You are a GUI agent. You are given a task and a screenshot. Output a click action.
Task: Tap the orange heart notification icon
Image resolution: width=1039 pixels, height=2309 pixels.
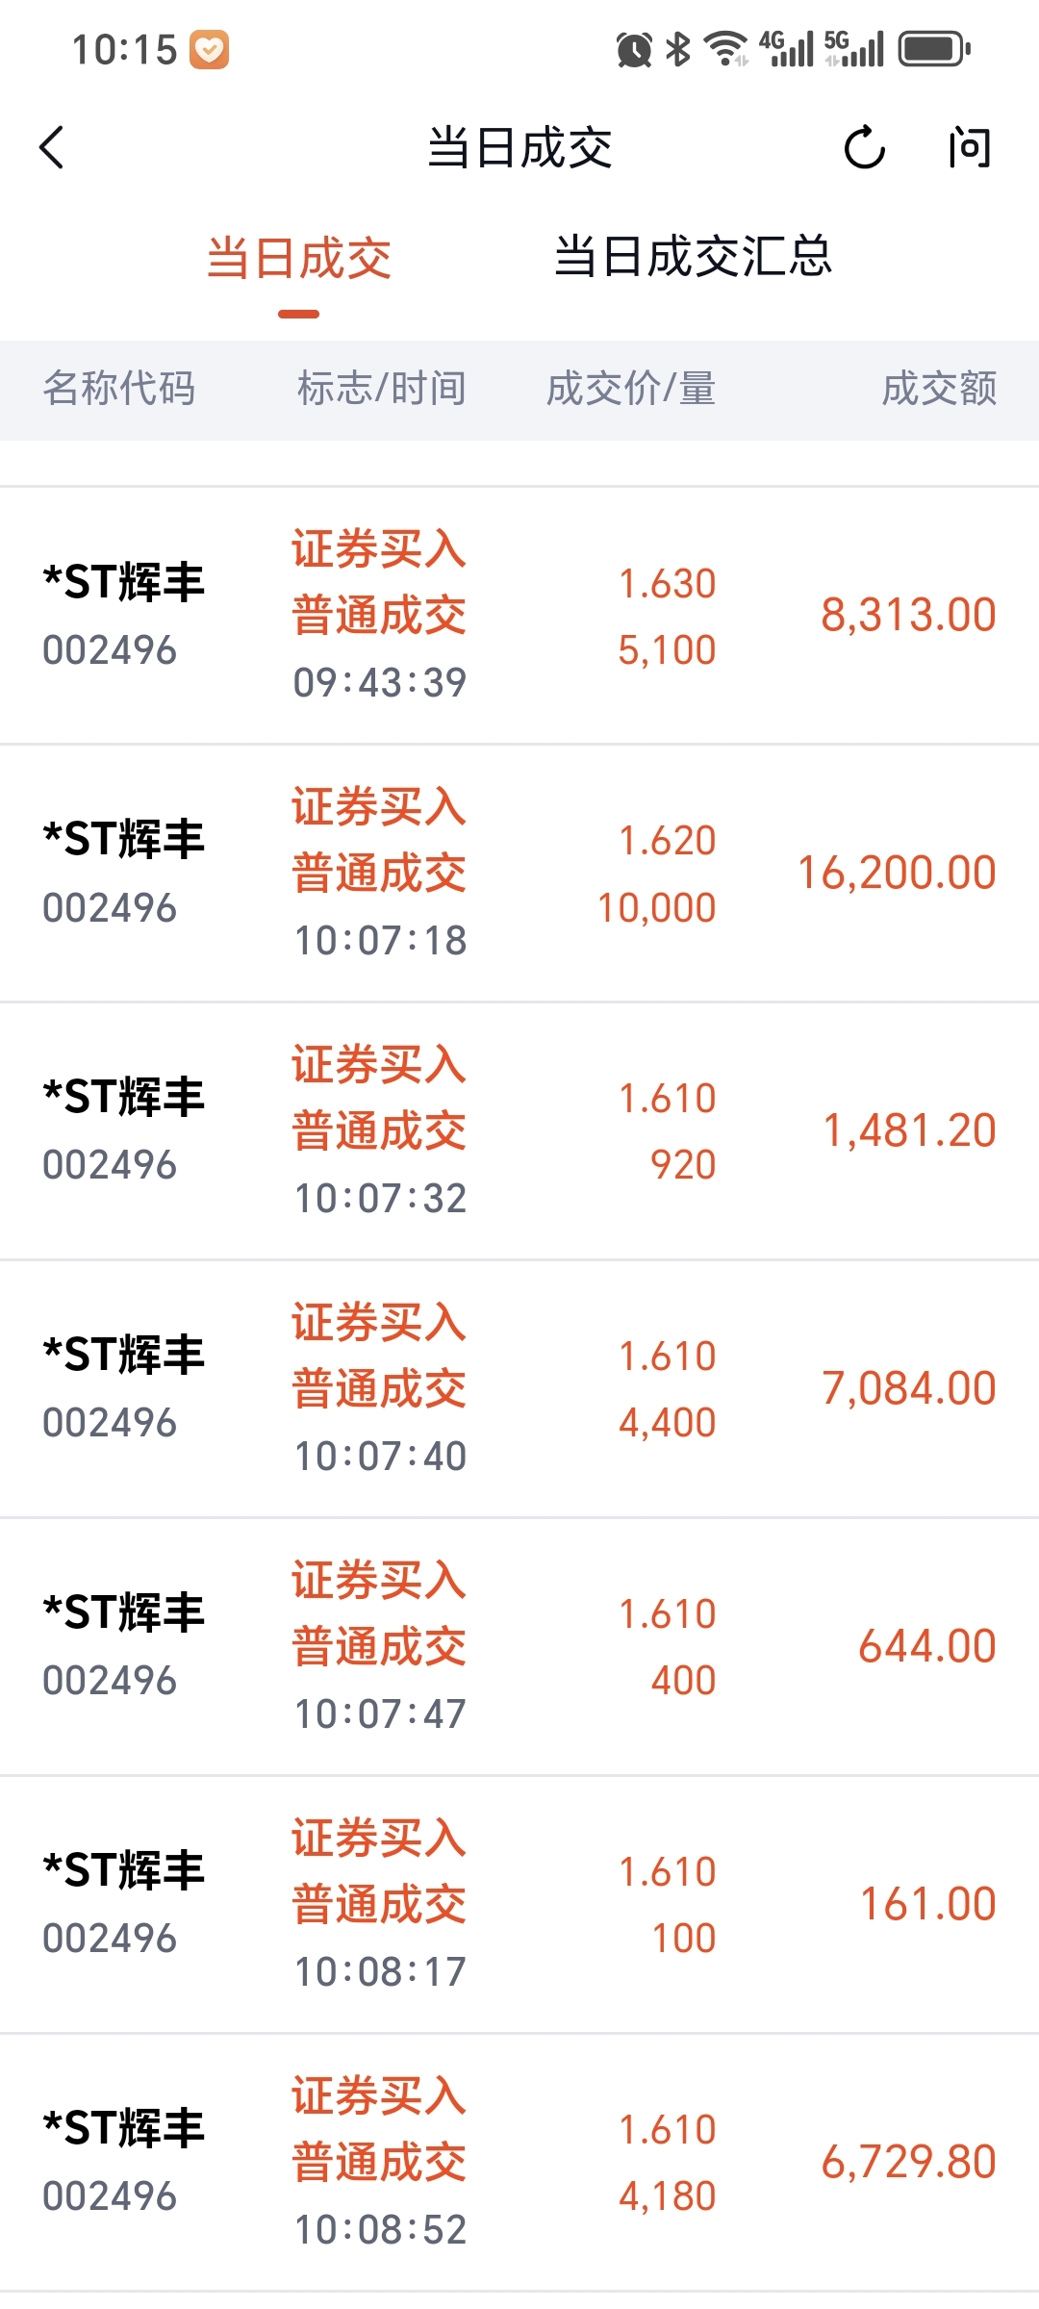(209, 50)
